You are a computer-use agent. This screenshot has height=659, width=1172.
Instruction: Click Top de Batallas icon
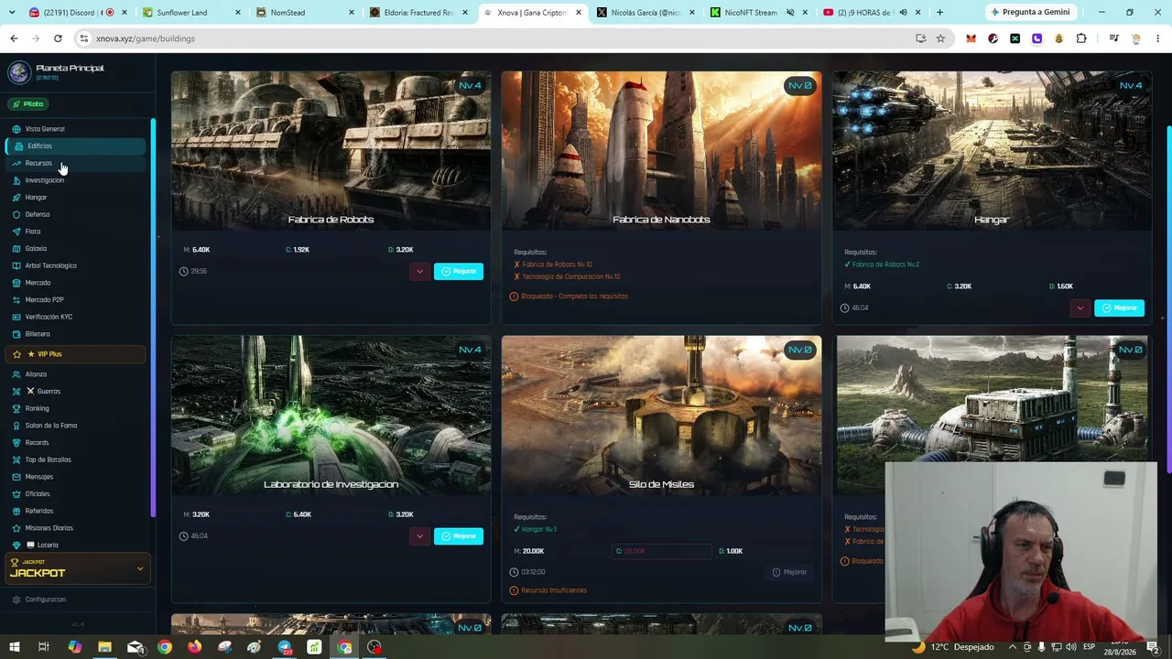point(16,459)
